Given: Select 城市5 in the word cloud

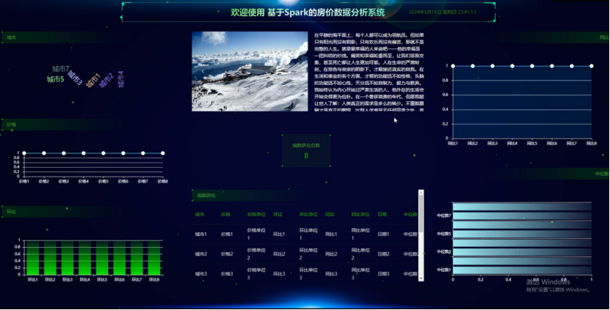Looking at the screenshot, I should (55, 79).
